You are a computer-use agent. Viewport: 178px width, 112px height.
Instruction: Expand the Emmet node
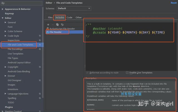(5, 76)
